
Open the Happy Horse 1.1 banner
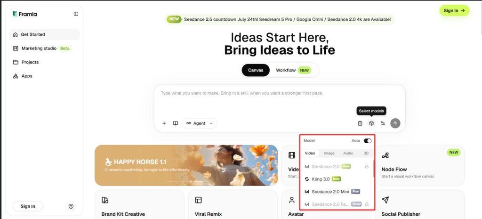point(186,165)
